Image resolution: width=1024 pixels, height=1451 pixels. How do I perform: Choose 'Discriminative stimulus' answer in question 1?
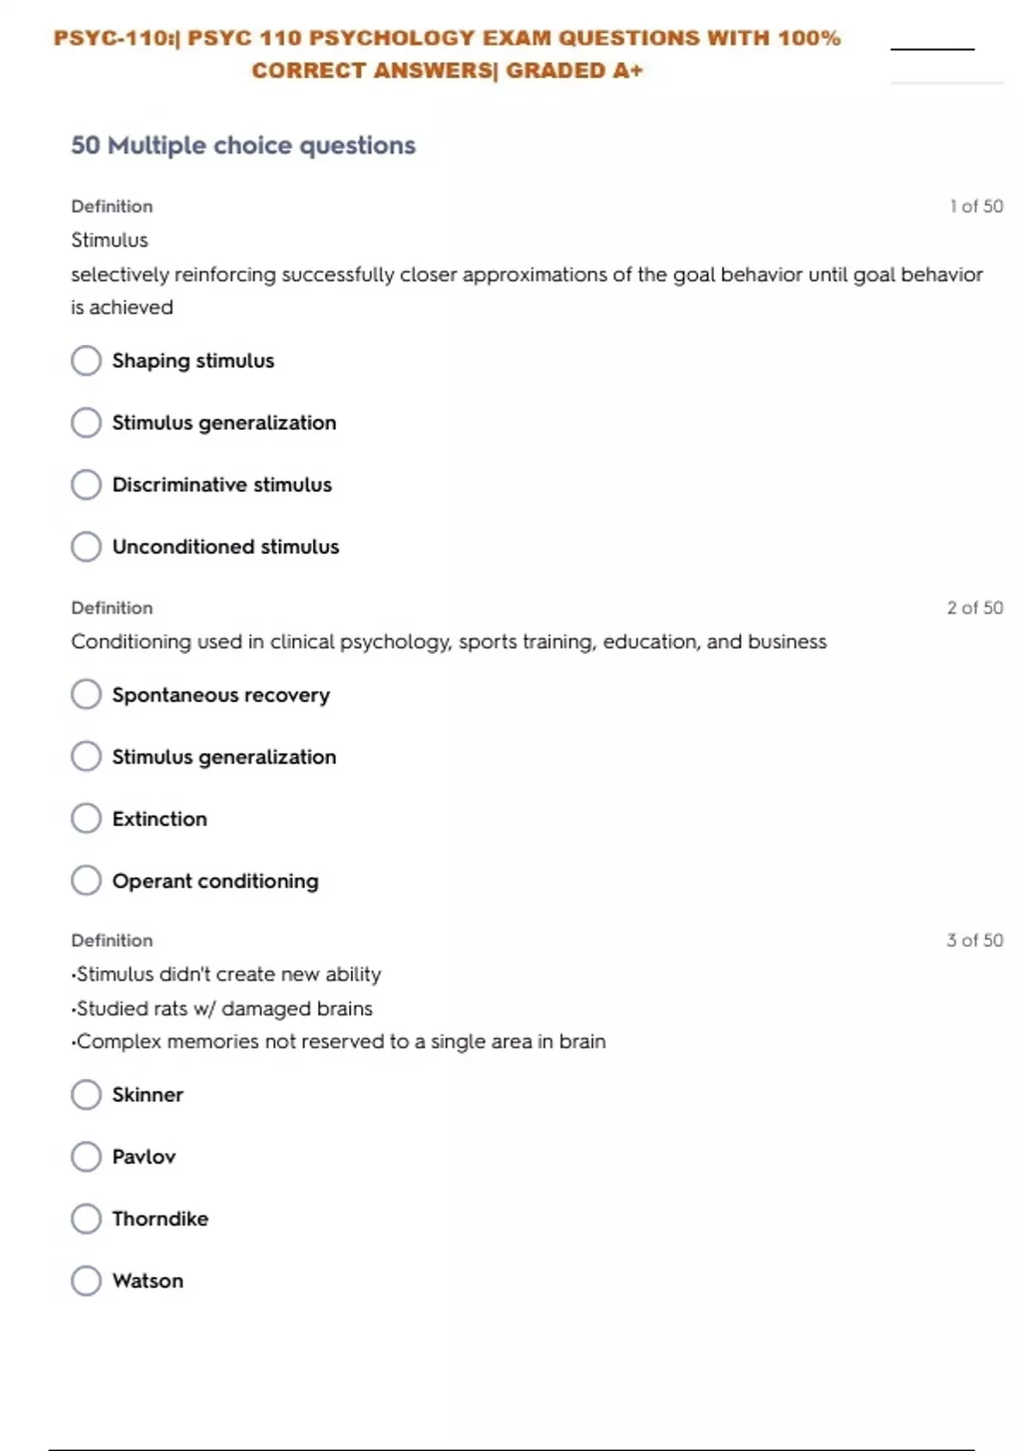pos(86,485)
